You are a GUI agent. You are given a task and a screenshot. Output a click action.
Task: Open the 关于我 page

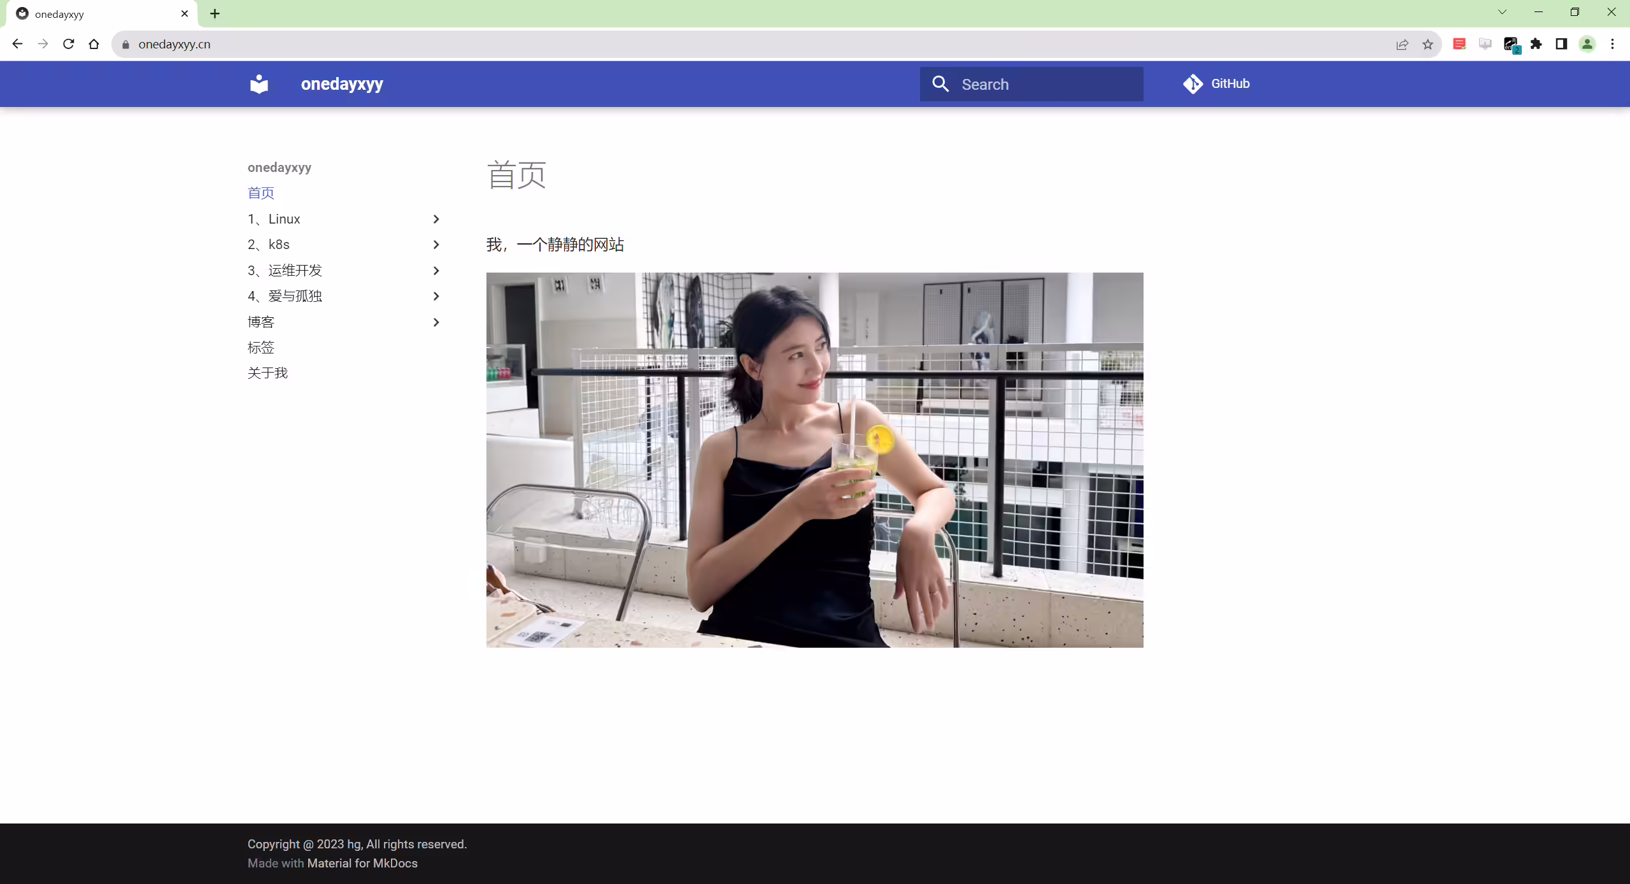(267, 373)
